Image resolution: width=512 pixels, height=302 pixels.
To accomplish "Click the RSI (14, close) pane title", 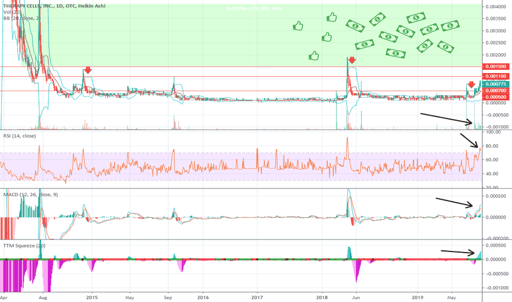I will (x=20, y=136).
